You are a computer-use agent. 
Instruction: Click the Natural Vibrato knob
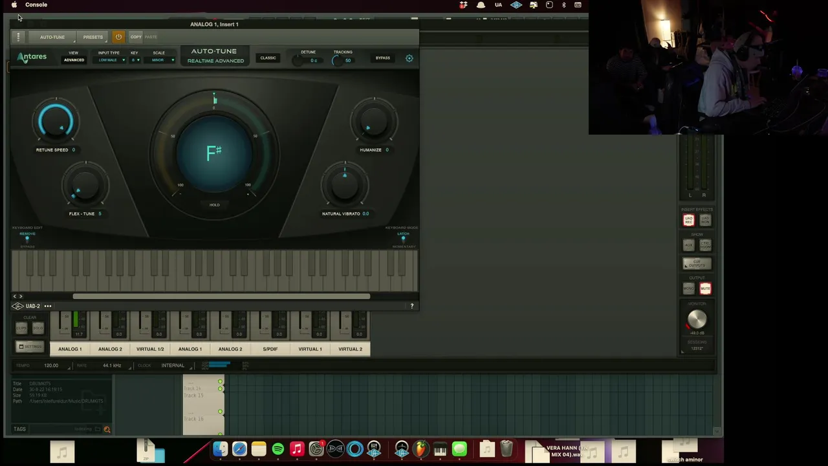pos(345,184)
